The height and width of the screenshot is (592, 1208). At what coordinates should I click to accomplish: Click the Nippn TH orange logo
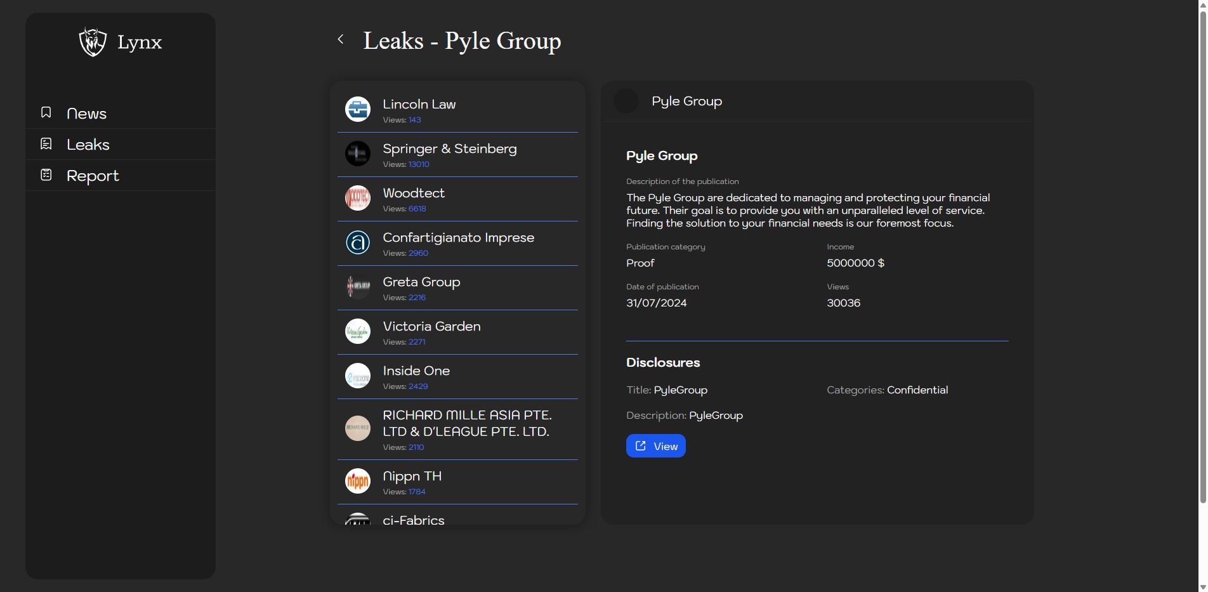coord(358,481)
